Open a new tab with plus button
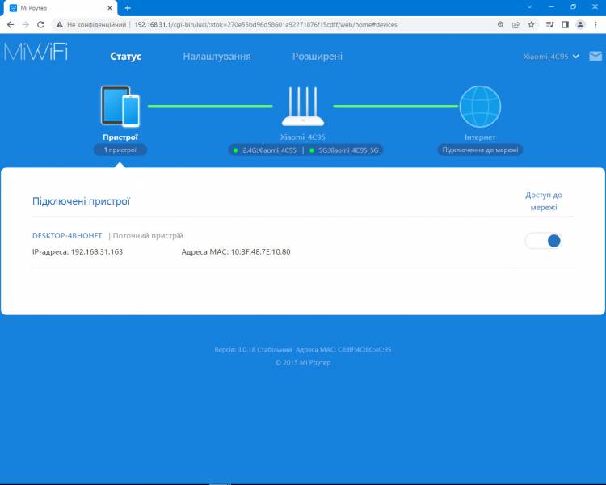The width and height of the screenshot is (606, 485). (128, 8)
